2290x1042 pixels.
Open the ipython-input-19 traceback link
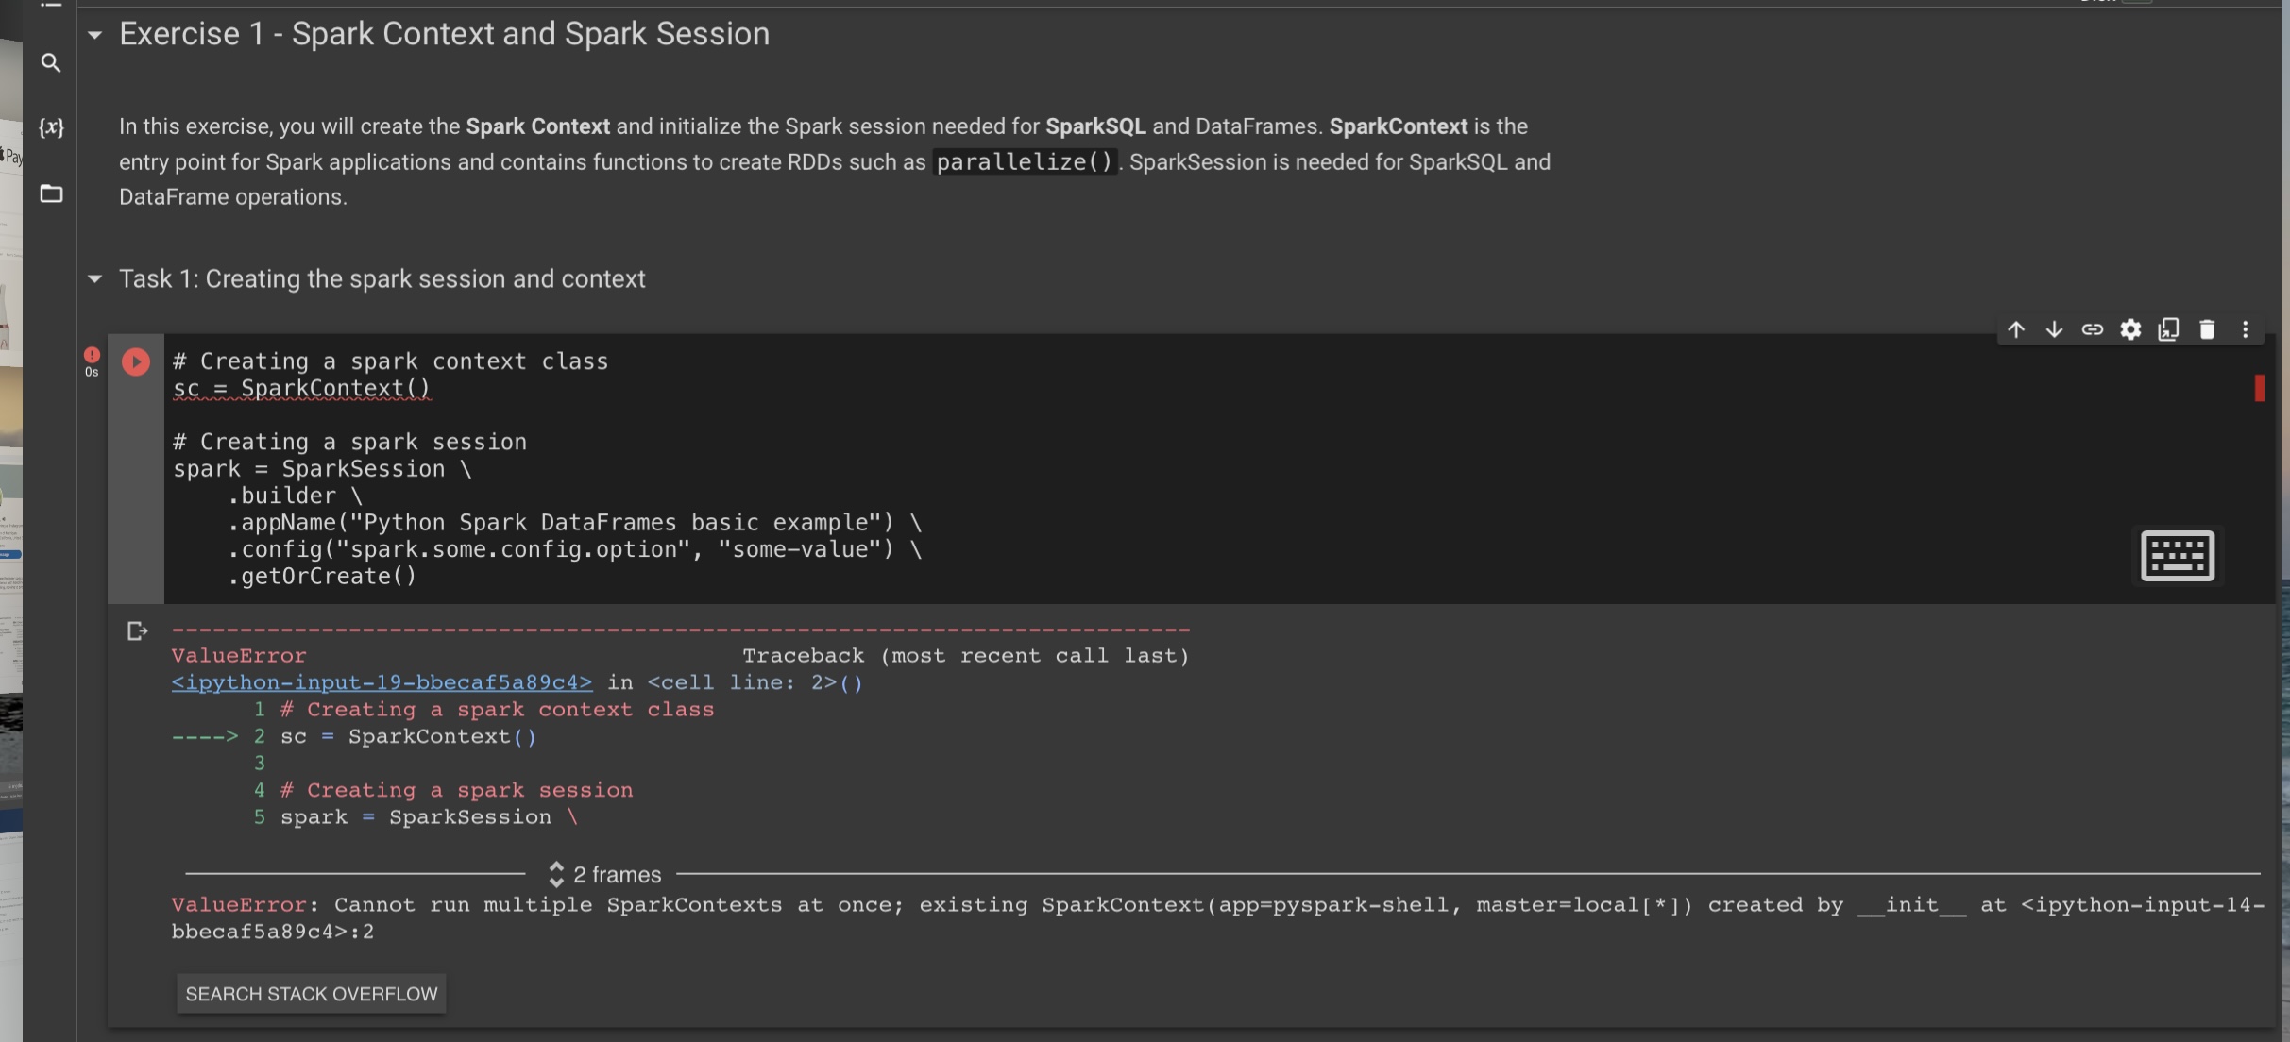382,681
